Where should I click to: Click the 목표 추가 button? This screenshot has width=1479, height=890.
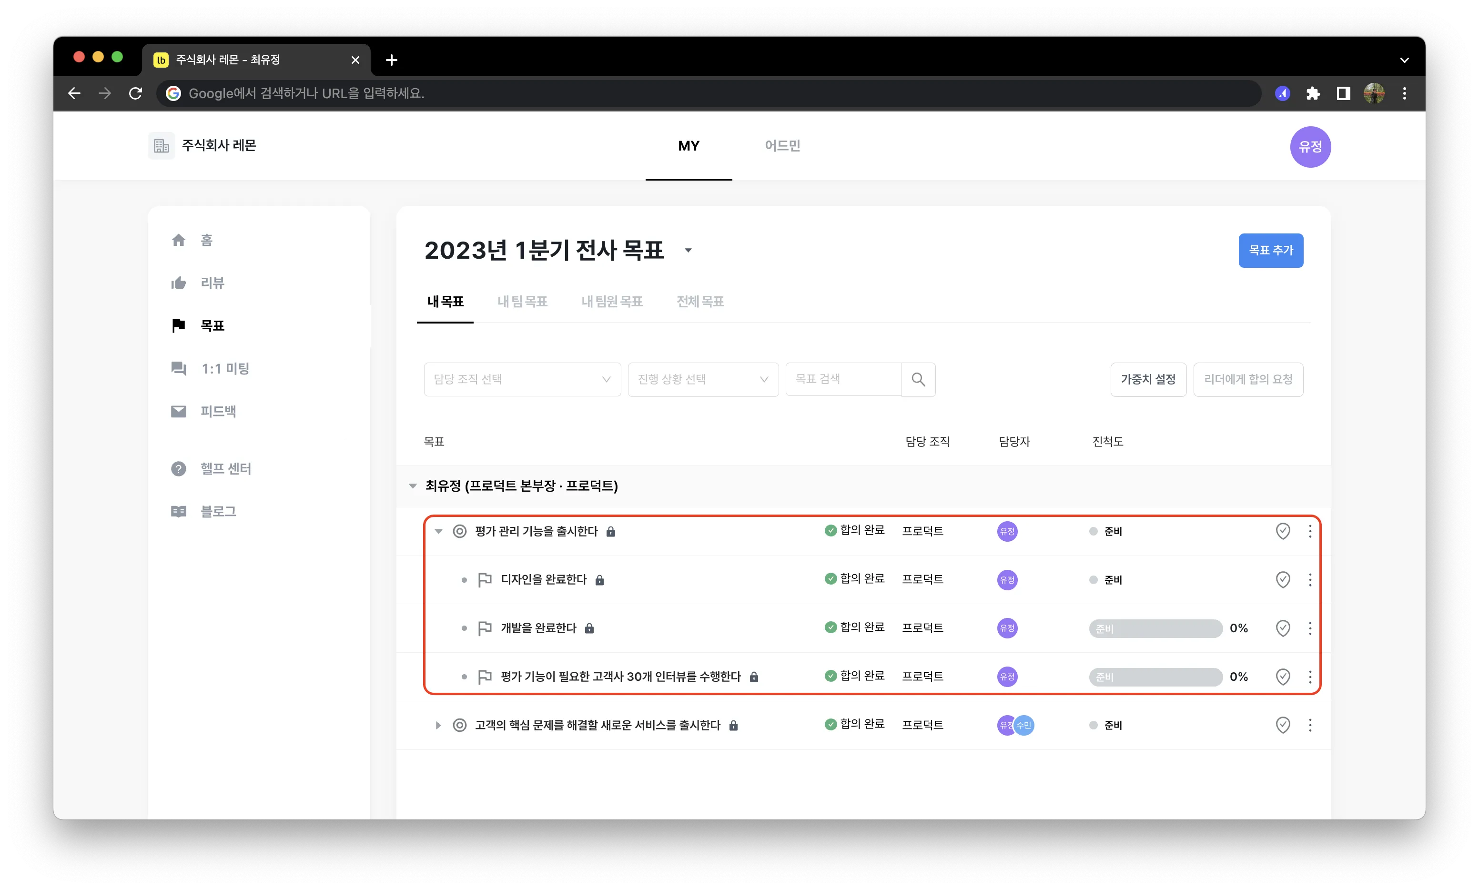click(1270, 250)
